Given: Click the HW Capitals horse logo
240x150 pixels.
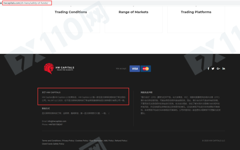Looking at the screenshot, I should tap(59, 69).
